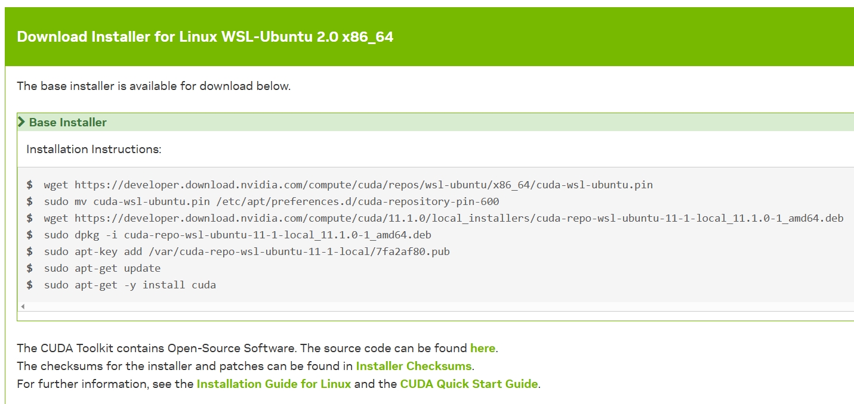Click the horizontal scrollbar track under commands
The image size is (854, 404).
(x=418, y=306)
